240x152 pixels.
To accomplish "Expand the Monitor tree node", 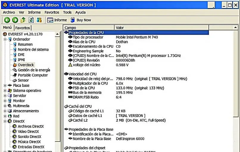I will pyautogui.click(x=5, y=101).
